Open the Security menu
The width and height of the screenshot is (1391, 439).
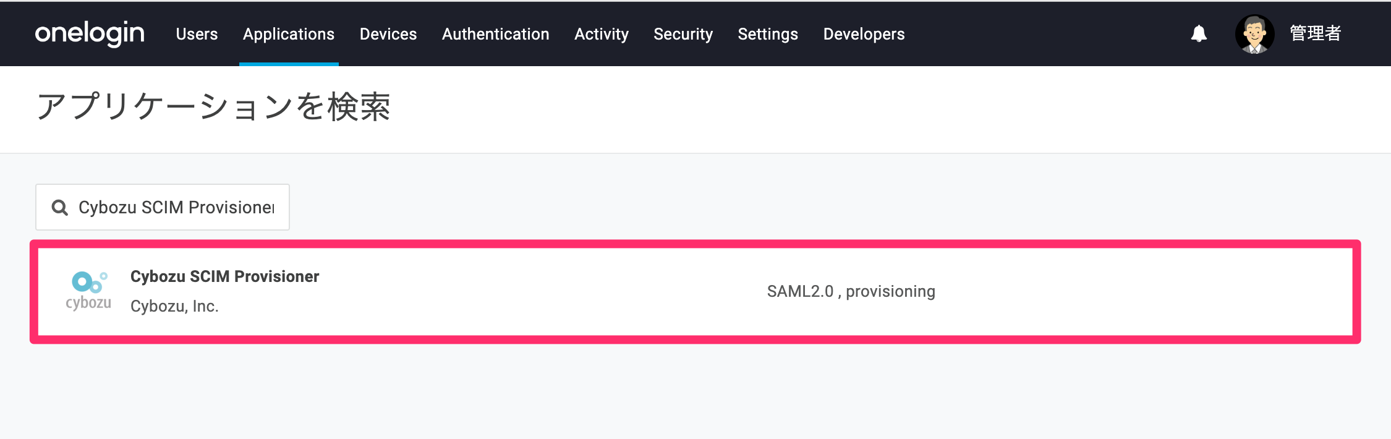(x=683, y=34)
